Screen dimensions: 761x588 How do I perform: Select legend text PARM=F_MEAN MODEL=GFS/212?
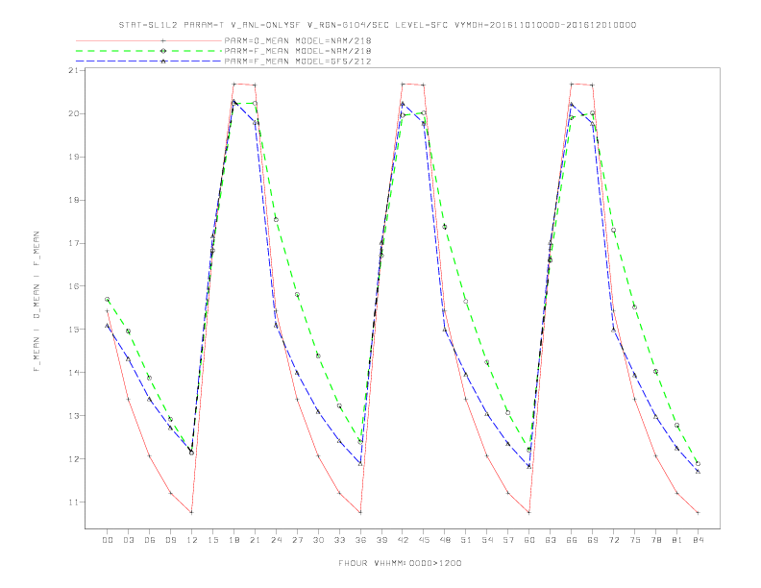298,61
